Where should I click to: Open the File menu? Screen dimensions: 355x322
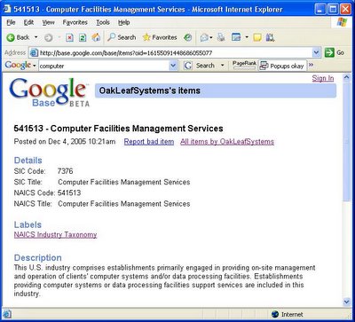11,22
